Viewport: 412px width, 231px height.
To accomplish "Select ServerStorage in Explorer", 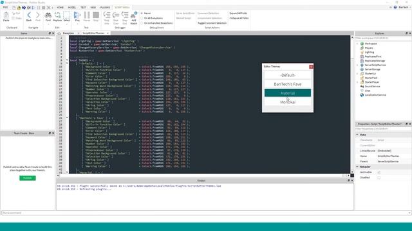I will (372, 69).
